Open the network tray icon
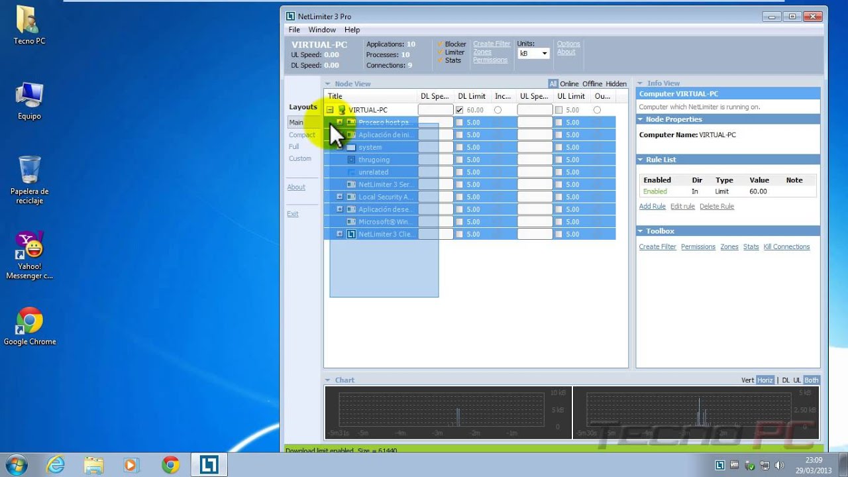Screen dimensions: 848x477 pyautogui.click(x=765, y=465)
